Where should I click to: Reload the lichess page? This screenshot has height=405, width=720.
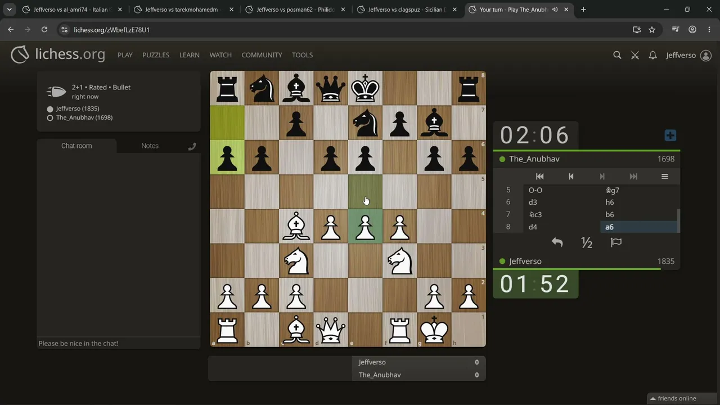(x=44, y=30)
